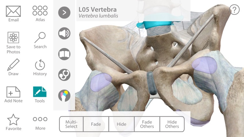Open the Atlas view
Viewport: 244px width, 137px height.
(40, 14)
